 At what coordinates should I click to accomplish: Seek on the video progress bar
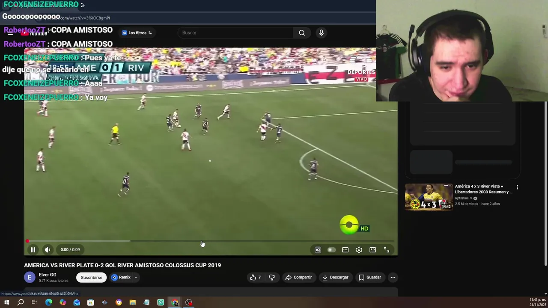point(211,241)
